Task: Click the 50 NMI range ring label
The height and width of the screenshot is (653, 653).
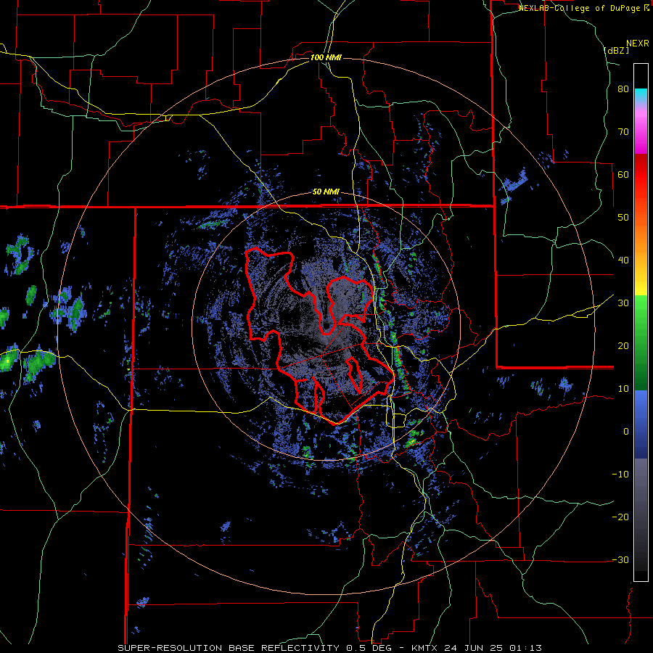Action: pyautogui.click(x=326, y=192)
